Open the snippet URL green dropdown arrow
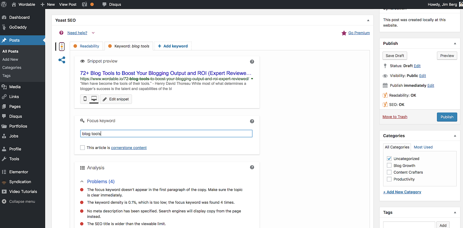The height and width of the screenshot is (228, 463). [x=252, y=79]
